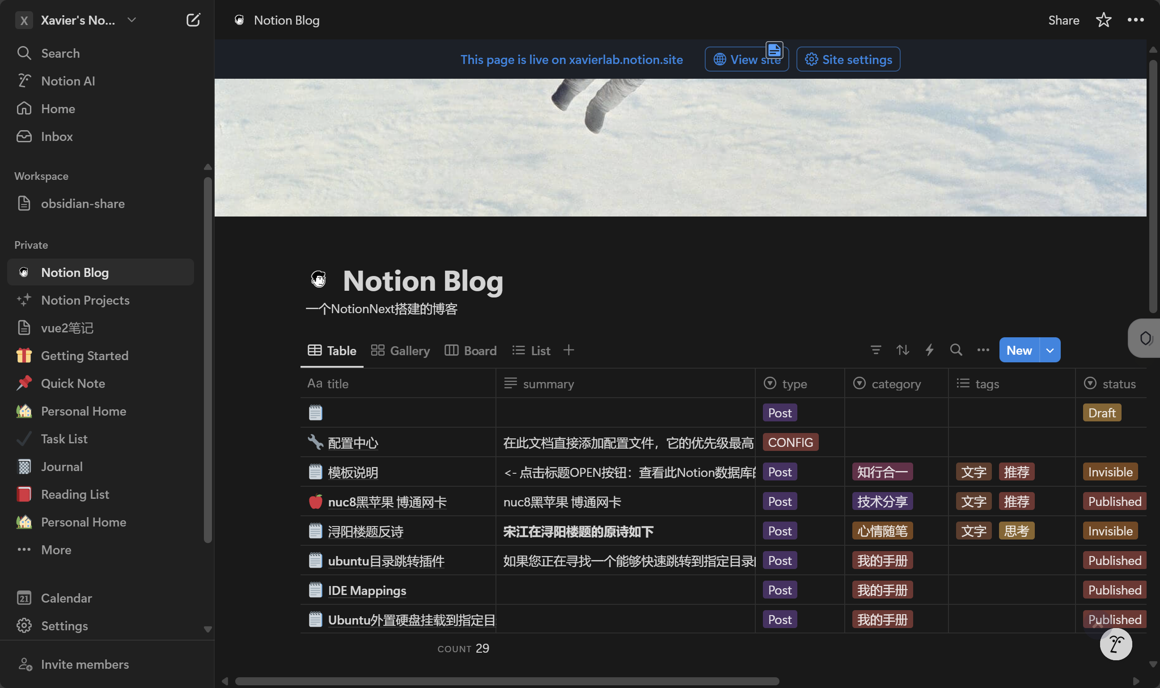
Task: Open the 配置中心 wrench row
Action: (x=353, y=443)
